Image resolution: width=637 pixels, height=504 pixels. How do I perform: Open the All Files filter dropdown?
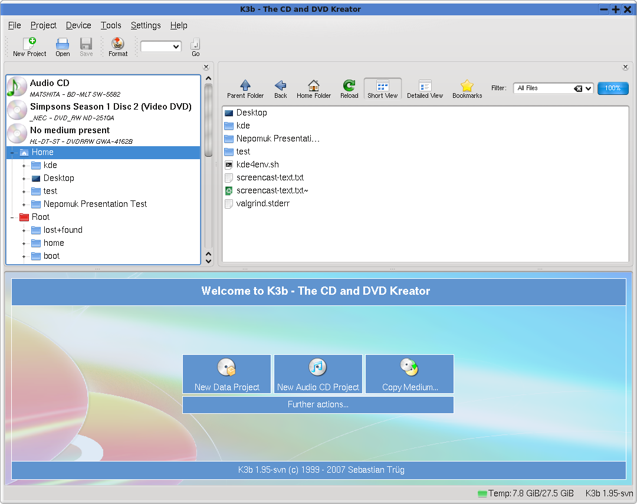point(588,88)
